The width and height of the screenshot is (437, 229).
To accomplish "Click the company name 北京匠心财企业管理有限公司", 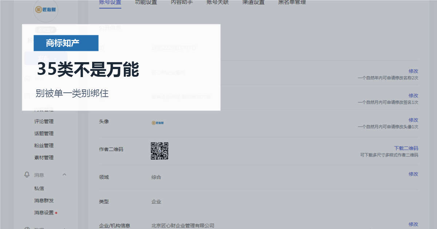I will pos(183,226).
